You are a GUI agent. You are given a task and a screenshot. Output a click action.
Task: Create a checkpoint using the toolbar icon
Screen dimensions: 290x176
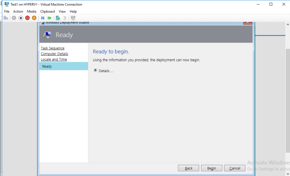point(58,18)
